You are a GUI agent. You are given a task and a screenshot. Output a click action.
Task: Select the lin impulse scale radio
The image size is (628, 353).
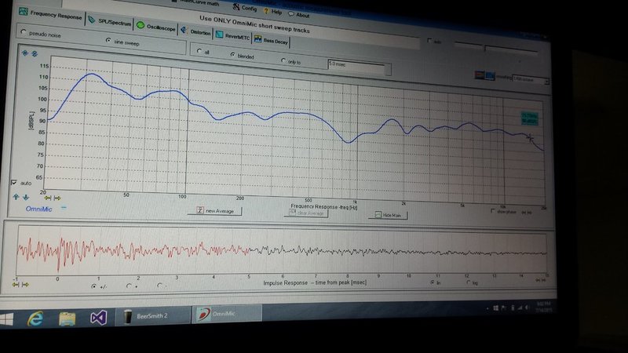click(x=433, y=282)
